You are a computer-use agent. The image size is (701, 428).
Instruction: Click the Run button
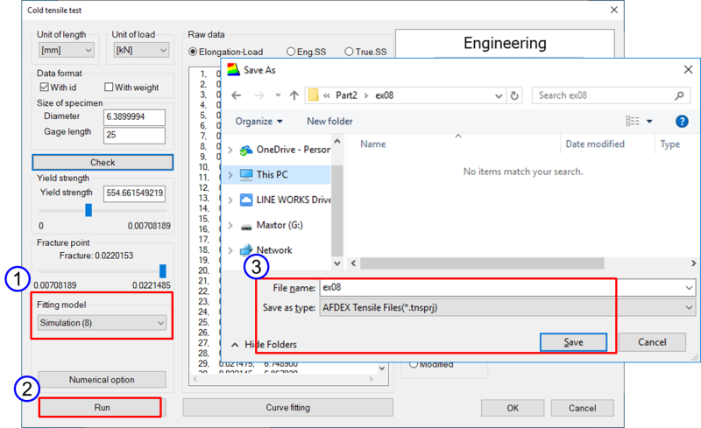(102, 407)
